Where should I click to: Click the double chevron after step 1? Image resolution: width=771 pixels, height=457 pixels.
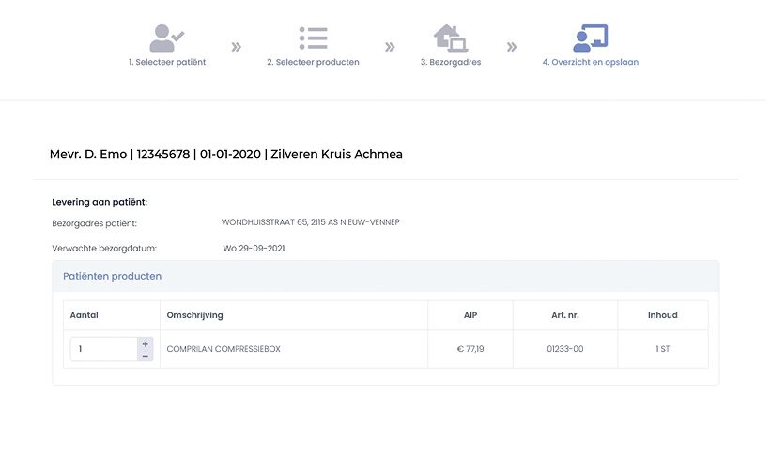pos(237,46)
